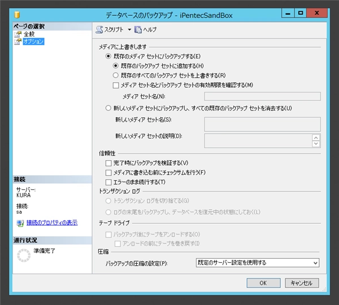Click the description box down arrow

pyautogui.click(x=316, y=144)
